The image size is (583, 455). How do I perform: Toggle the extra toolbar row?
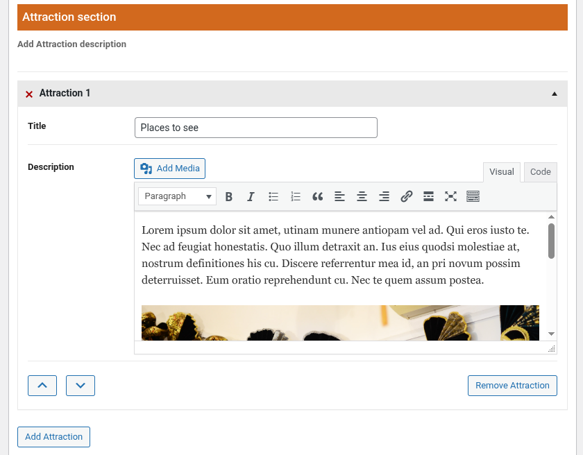473,197
